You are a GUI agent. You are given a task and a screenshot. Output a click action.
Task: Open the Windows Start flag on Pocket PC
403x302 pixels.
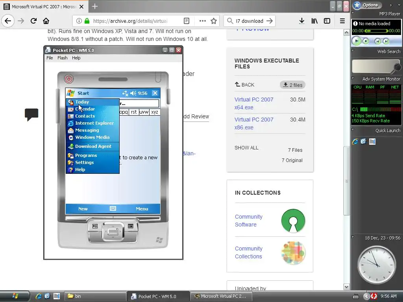click(x=70, y=93)
